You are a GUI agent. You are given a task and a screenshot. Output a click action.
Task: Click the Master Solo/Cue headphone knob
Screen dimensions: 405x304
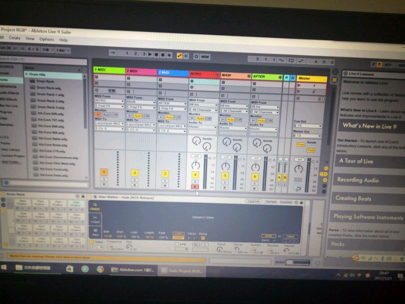point(298,188)
